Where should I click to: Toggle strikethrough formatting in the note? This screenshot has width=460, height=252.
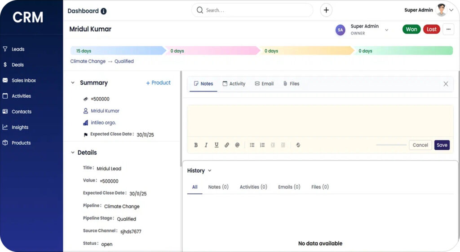tap(298, 145)
